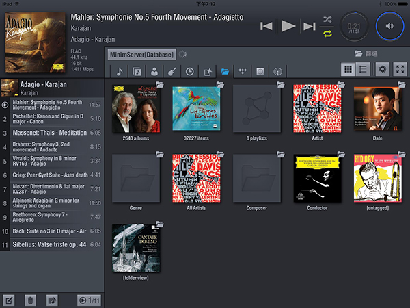This screenshot has width=410, height=308.
Task: Click the Adagio Karajan now-playing cover art
Action: (x=36, y=42)
